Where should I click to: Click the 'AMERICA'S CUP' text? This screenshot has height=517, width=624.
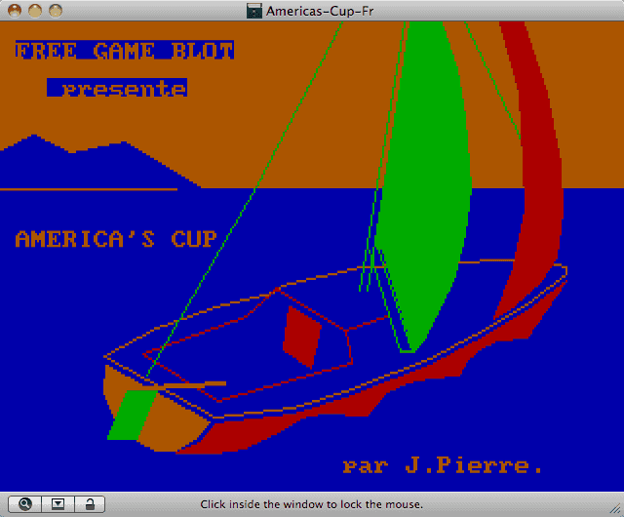(116, 239)
